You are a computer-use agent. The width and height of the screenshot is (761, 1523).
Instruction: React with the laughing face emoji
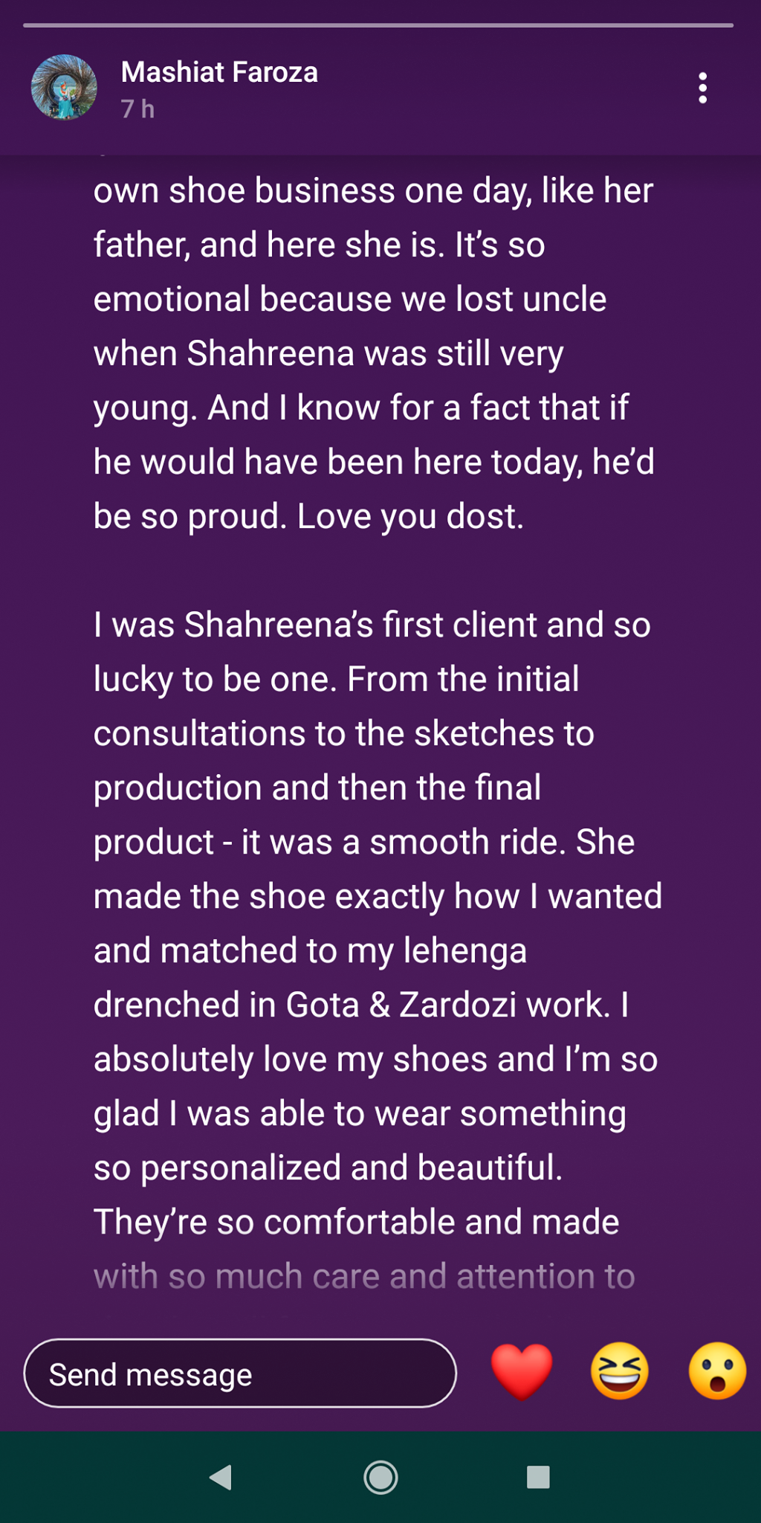[x=619, y=1372]
